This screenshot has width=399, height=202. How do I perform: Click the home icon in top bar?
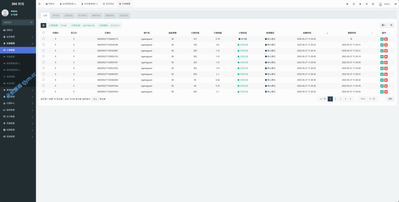pos(347,4)
